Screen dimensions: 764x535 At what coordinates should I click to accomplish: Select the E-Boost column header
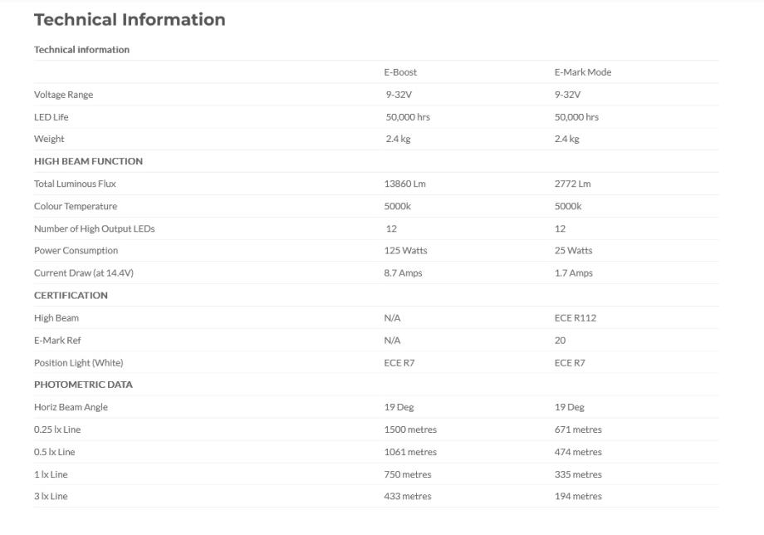click(400, 72)
